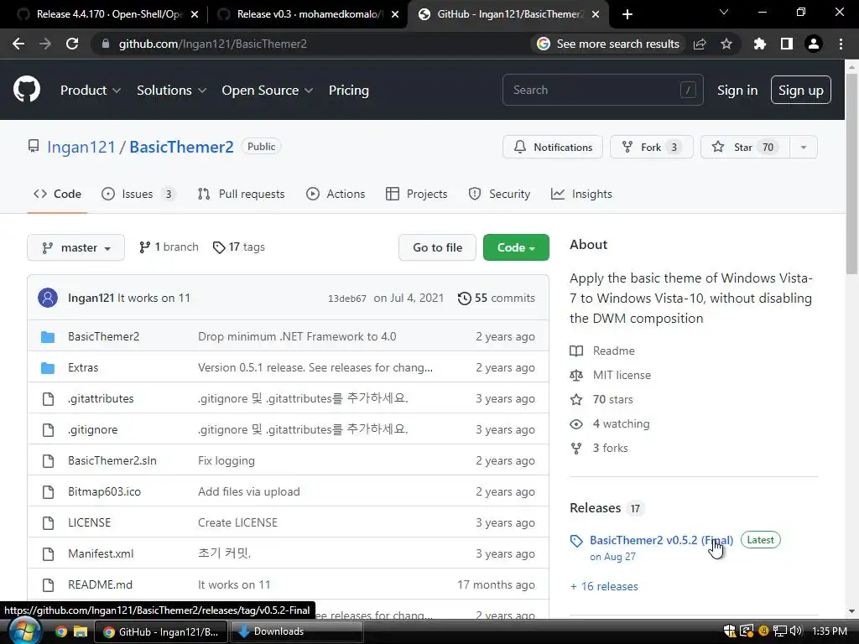Open the Bitmap603.ico file
This screenshot has width=859, height=644.
pos(105,491)
